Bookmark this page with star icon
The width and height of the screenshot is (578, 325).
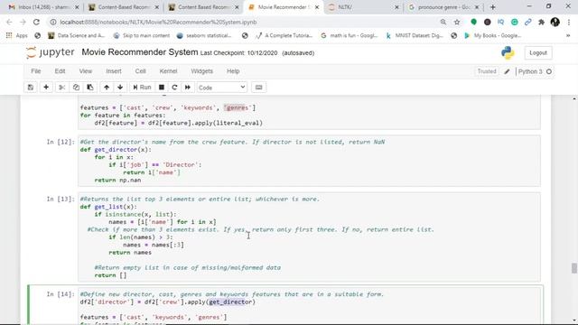[457, 22]
